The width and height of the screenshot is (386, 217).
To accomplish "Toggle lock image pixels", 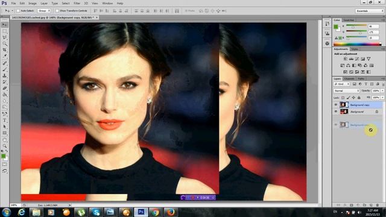I will tap(348, 98).
